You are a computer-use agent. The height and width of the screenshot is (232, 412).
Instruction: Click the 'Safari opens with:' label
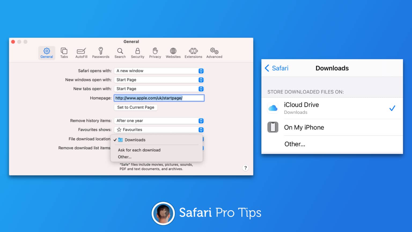[x=95, y=71]
